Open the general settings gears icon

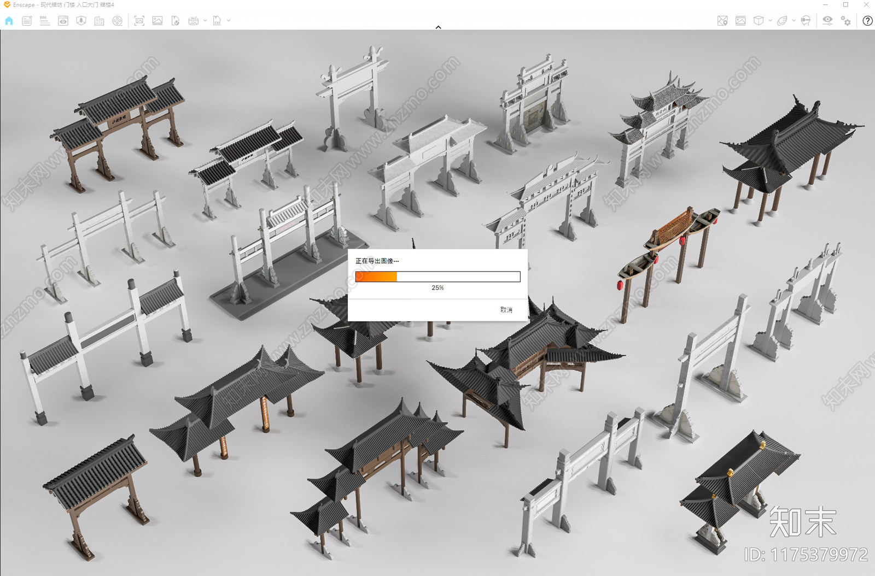point(845,21)
